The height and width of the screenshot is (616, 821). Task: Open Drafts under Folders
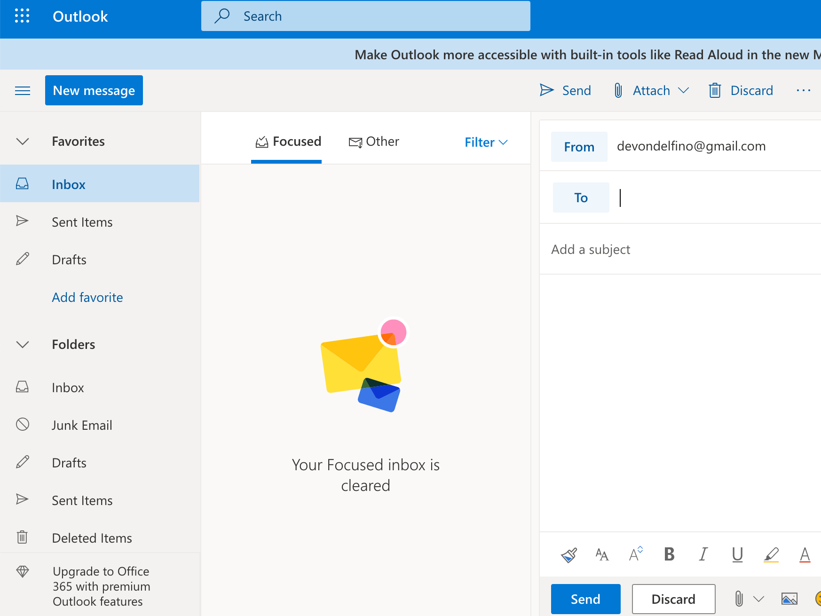pyautogui.click(x=100, y=463)
